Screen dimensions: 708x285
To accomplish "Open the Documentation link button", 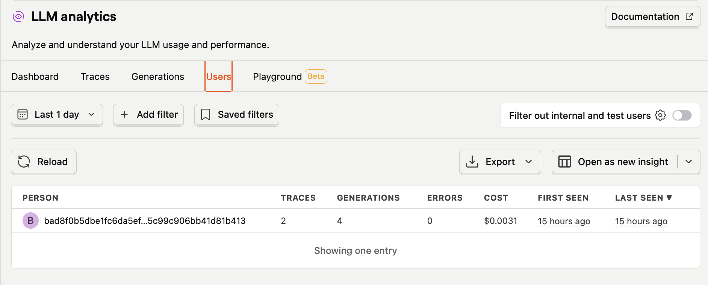I will pos(652,16).
